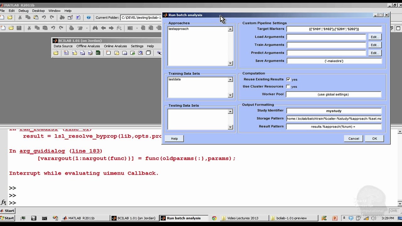Click the Help button in the batch analysis dialog

coord(174,138)
